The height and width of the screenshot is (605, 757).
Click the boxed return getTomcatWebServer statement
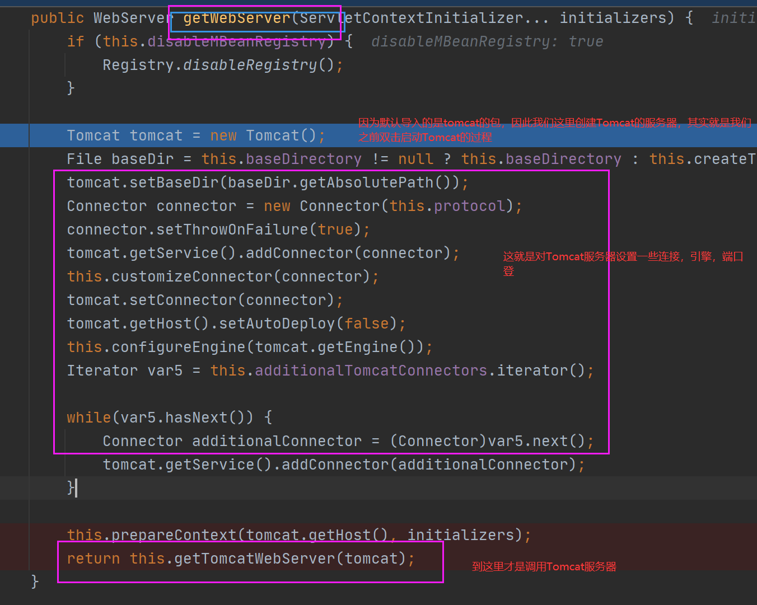(241, 558)
